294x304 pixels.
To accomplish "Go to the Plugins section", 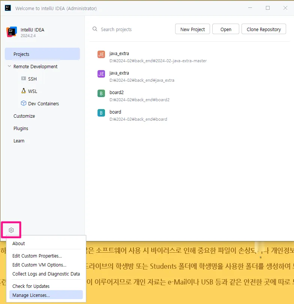I will (21, 128).
